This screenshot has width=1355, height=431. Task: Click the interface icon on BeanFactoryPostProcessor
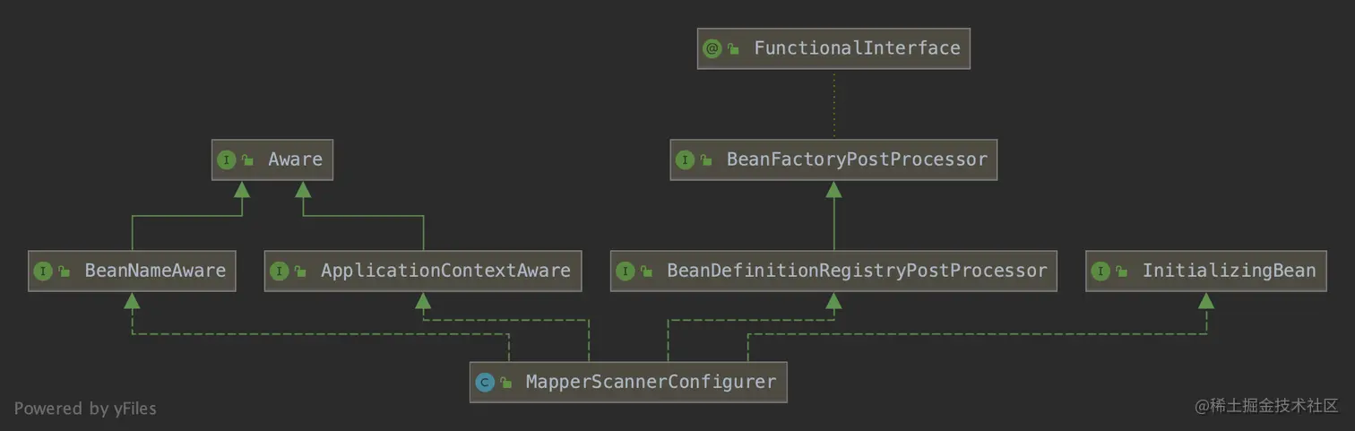[686, 159]
